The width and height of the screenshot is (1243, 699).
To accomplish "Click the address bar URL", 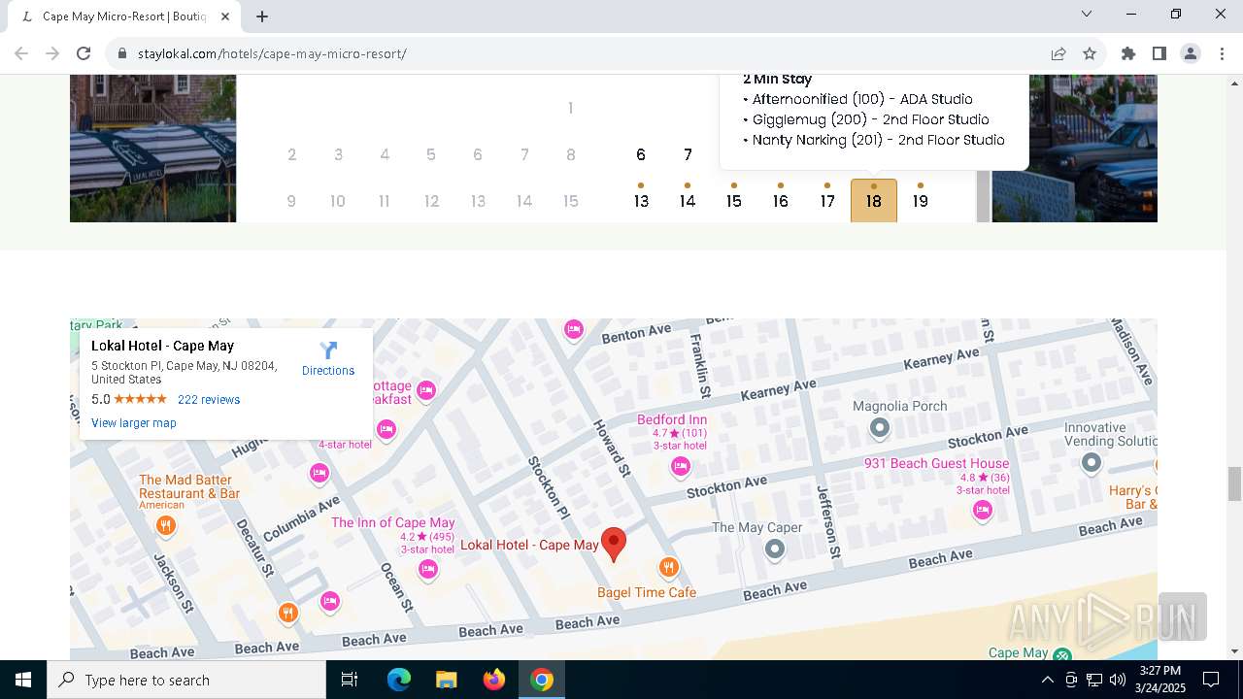I will [272, 53].
